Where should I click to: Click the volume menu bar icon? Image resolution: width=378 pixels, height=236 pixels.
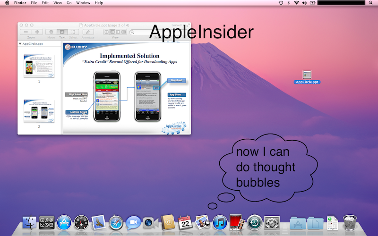click(304, 3)
